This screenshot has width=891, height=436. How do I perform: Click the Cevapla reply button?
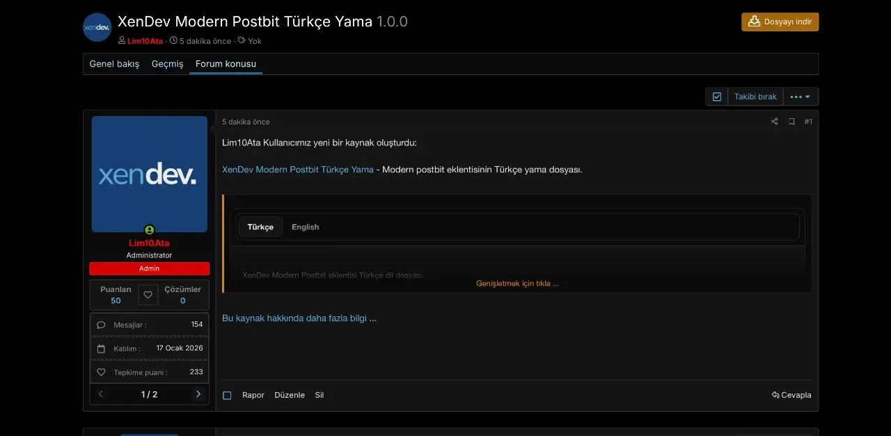(791, 395)
